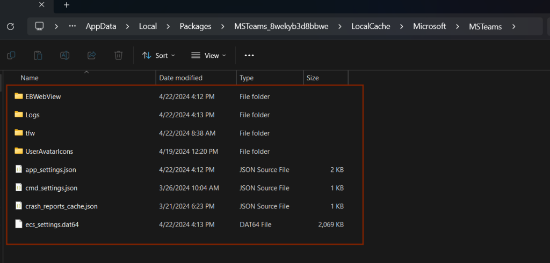Image resolution: width=550 pixels, height=263 pixels.
Task: Select the EBWebView folder
Action: [x=43, y=97]
